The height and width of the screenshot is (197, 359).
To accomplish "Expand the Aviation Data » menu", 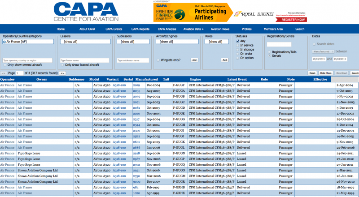I will click(193, 29).
